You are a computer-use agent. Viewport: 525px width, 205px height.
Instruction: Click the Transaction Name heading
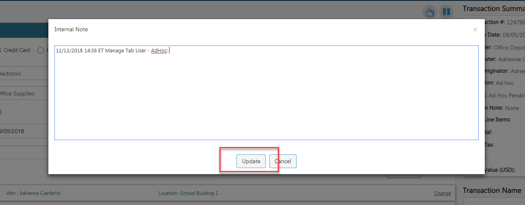pos(492,190)
